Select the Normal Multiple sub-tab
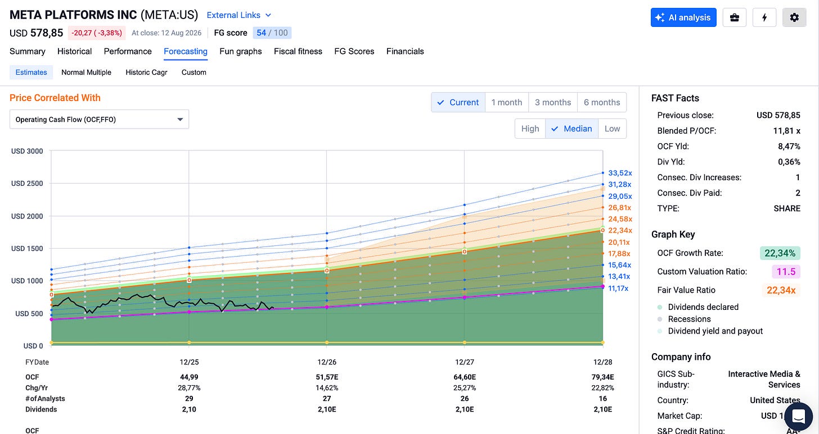The image size is (819, 434). pos(87,72)
